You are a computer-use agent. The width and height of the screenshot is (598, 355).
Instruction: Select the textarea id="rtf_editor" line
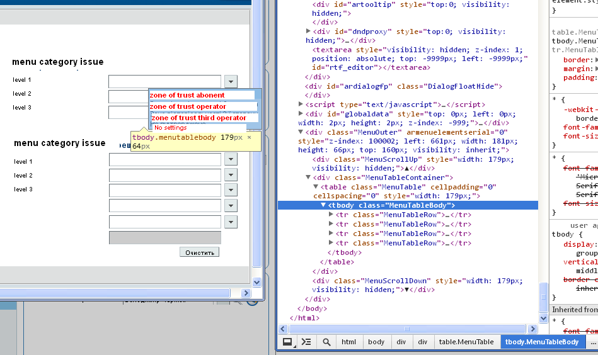tap(420, 59)
